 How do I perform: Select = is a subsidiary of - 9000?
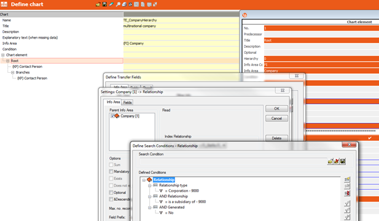(x=186, y=202)
